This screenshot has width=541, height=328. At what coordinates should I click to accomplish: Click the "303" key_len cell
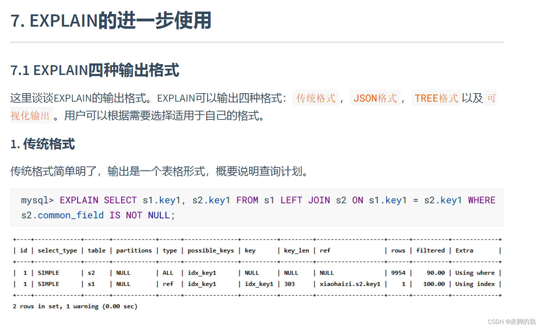[289, 284]
